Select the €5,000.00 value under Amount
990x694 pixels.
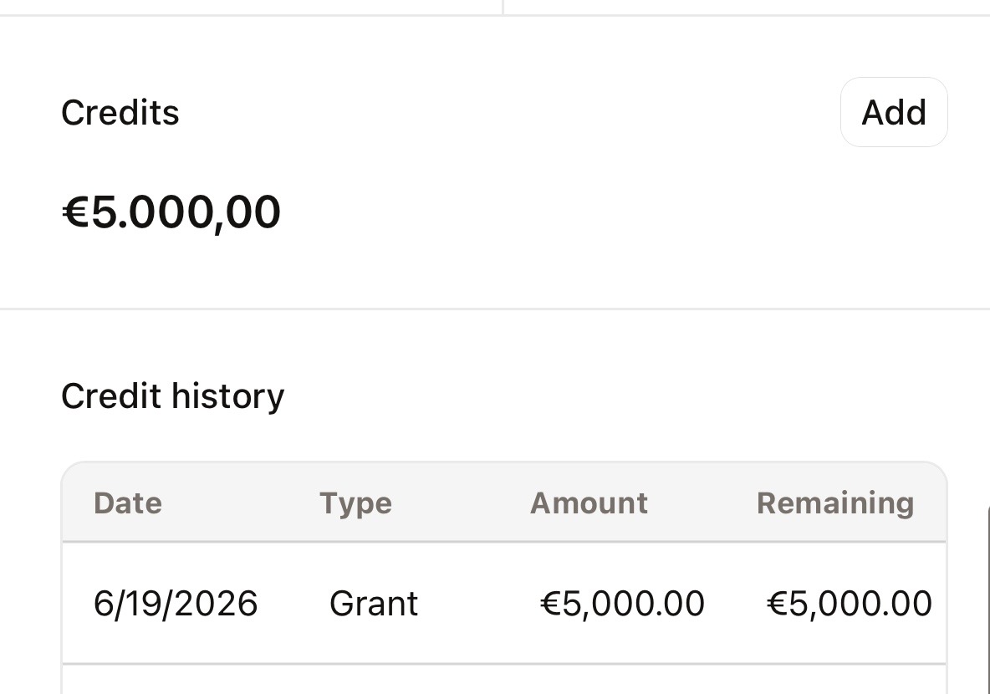623,603
